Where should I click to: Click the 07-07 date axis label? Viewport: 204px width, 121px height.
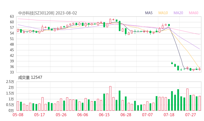pos(147,115)
